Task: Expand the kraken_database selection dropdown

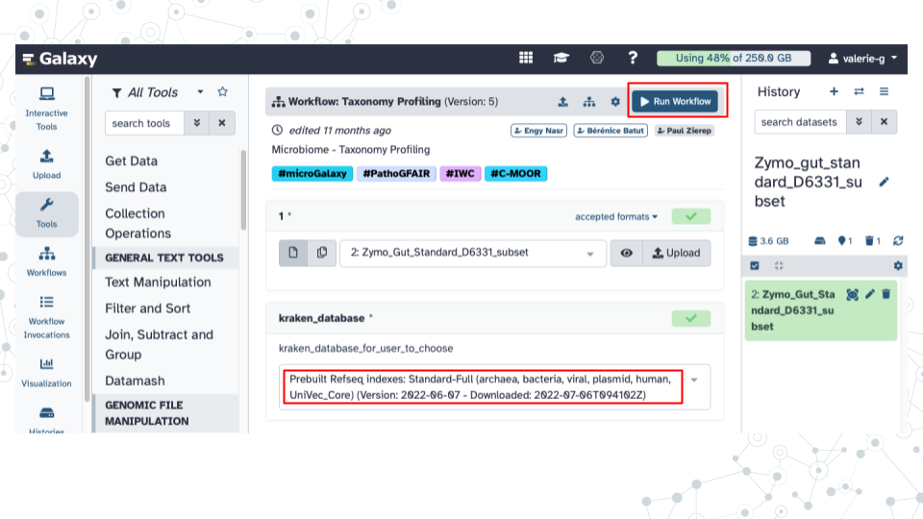Action: click(x=694, y=379)
